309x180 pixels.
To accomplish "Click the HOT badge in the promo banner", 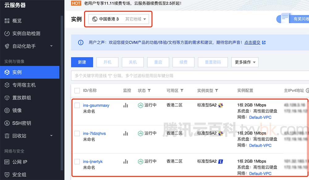I will click(x=76, y=3).
